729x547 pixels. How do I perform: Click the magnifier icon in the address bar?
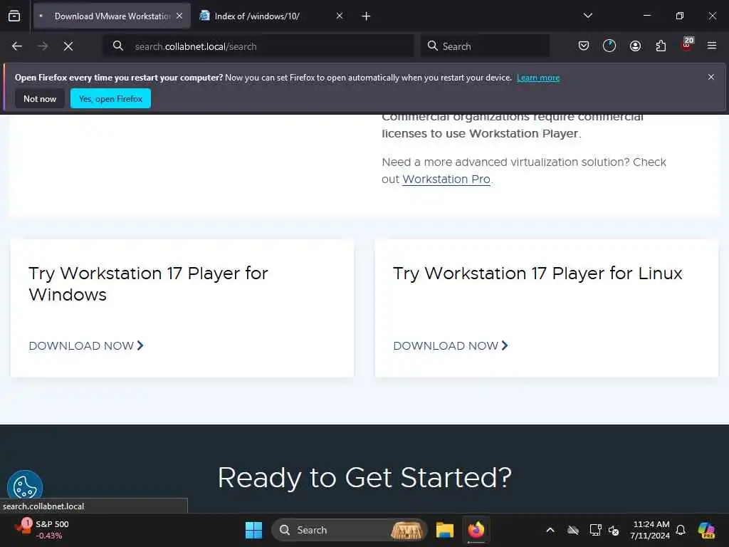[118, 46]
